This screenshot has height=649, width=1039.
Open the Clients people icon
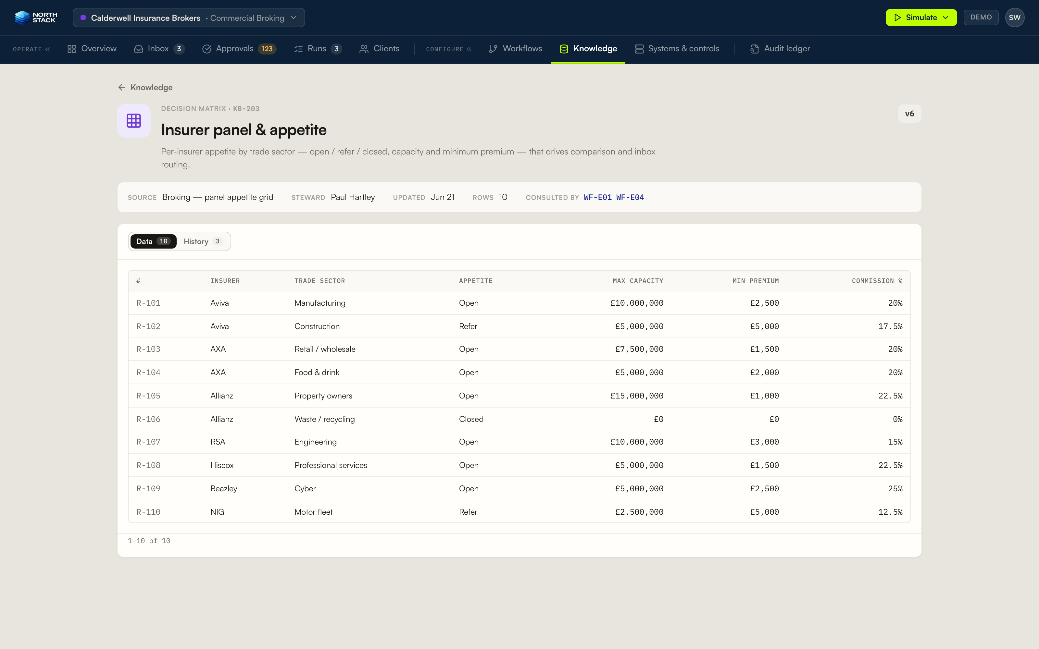(x=364, y=49)
